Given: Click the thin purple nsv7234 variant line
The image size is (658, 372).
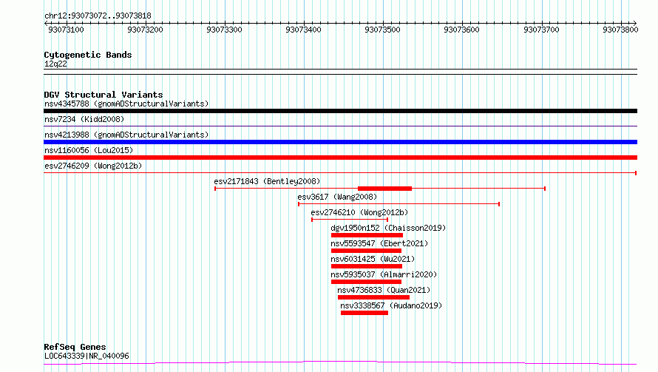Looking at the screenshot, I should click(340, 126).
